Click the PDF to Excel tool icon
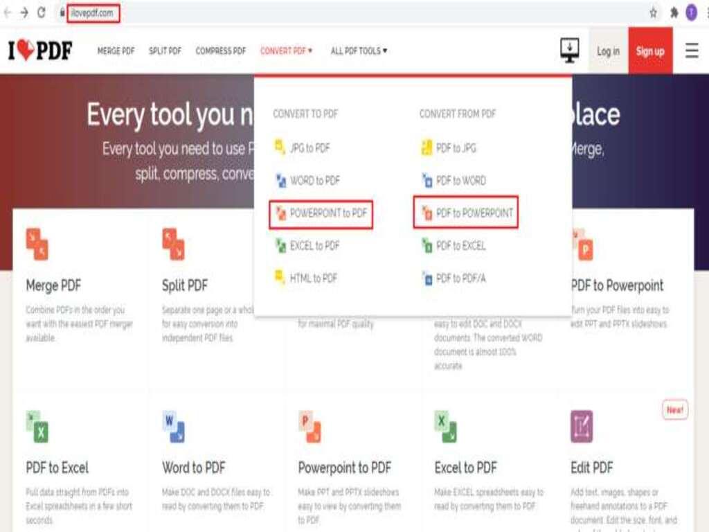The image size is (709, 532). 37,427
